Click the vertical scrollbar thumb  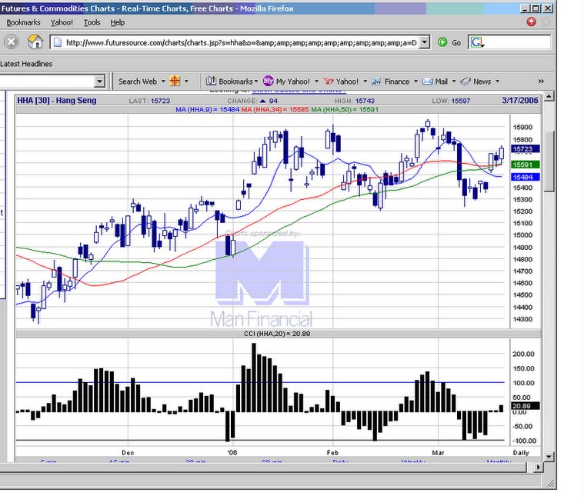[549, 161]
